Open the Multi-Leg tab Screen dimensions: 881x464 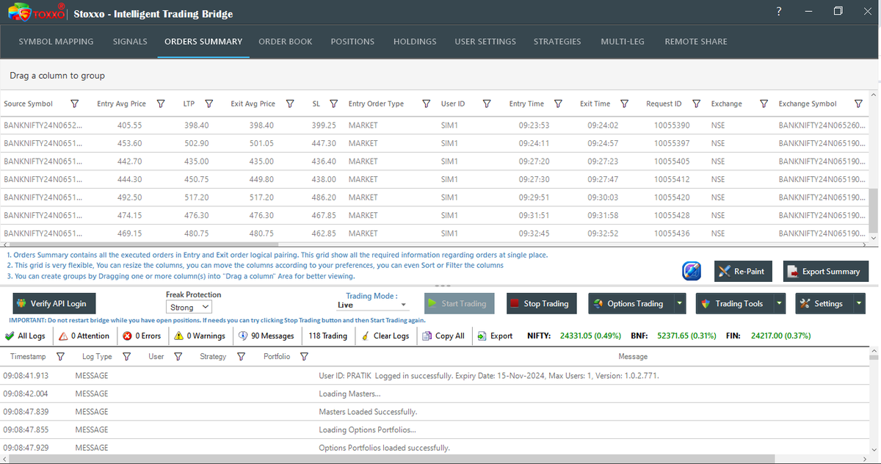point(623,41)
